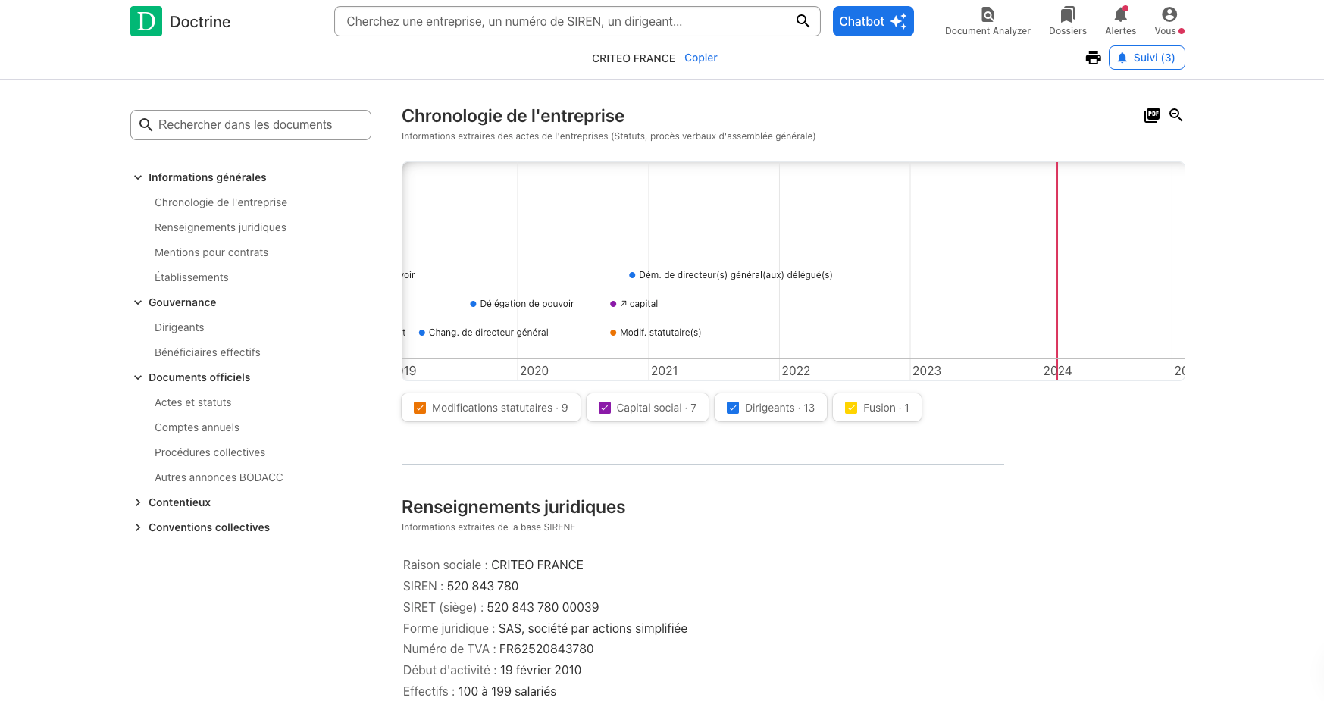Image resolution: width=1324 pixels, height=701 pixels.
Task: Click the Copier link next to CRITEO FRANCE
Action: pos(700,58)
